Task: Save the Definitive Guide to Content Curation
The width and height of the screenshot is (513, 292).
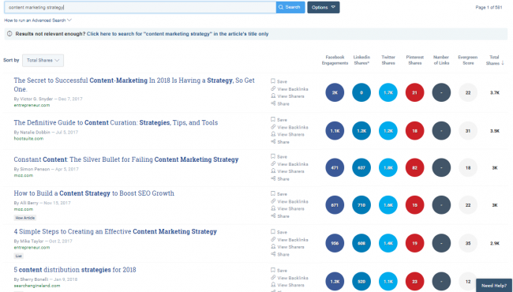Action: [279, 120]
